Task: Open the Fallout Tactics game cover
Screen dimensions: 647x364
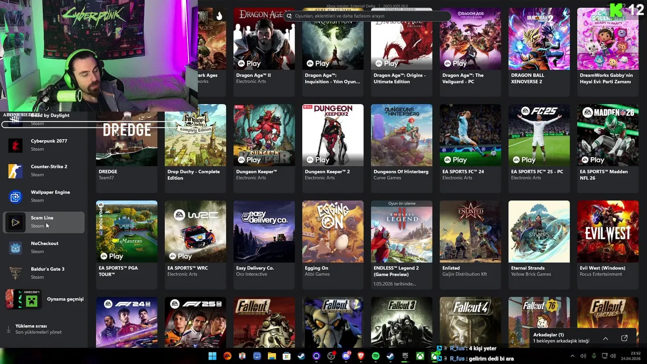Action: [608, 313]
